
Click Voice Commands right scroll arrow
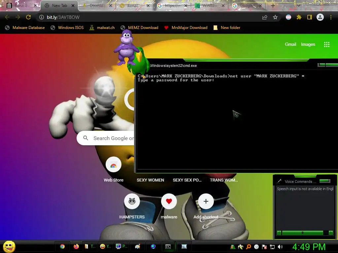point(331,233)
